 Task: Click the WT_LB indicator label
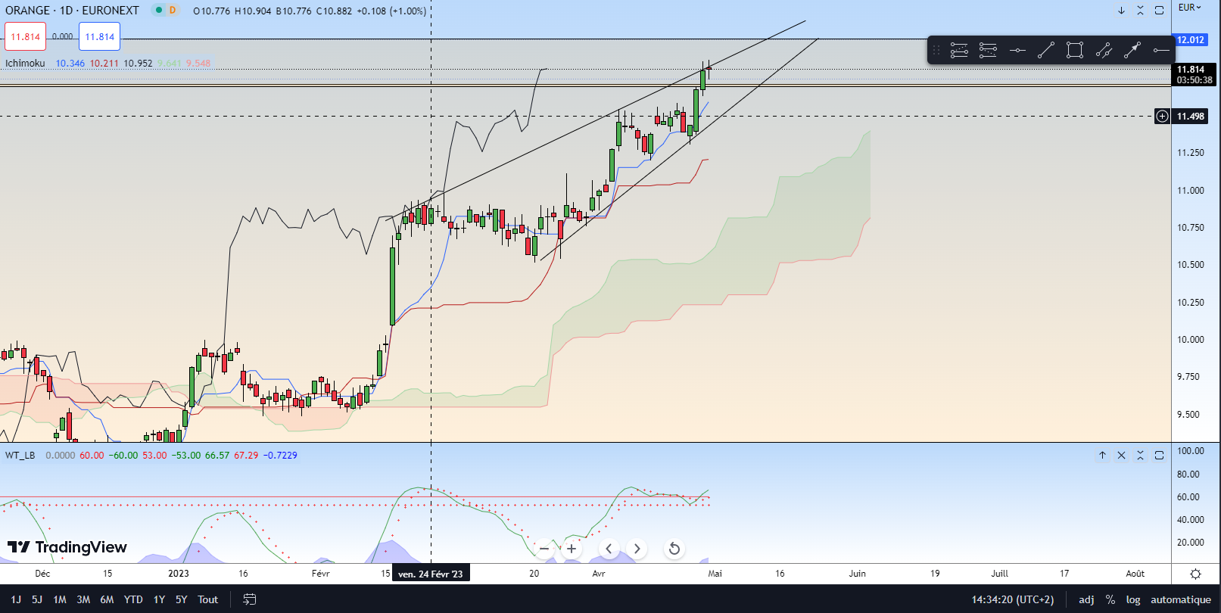tap(20, 456)
